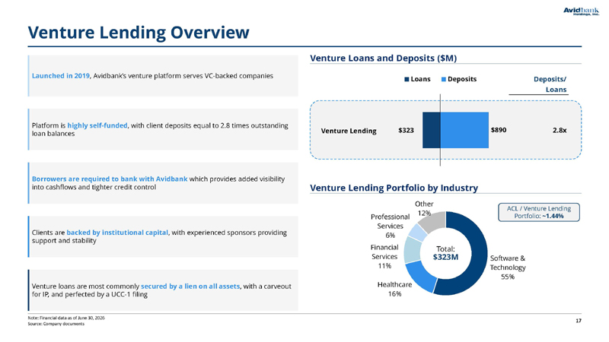Click the Healthcare donut segment

click(x=422, y=277)
